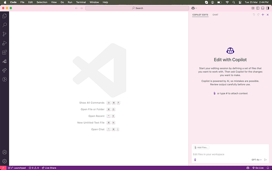Open the Selection menu

click(x=42, y=2)
